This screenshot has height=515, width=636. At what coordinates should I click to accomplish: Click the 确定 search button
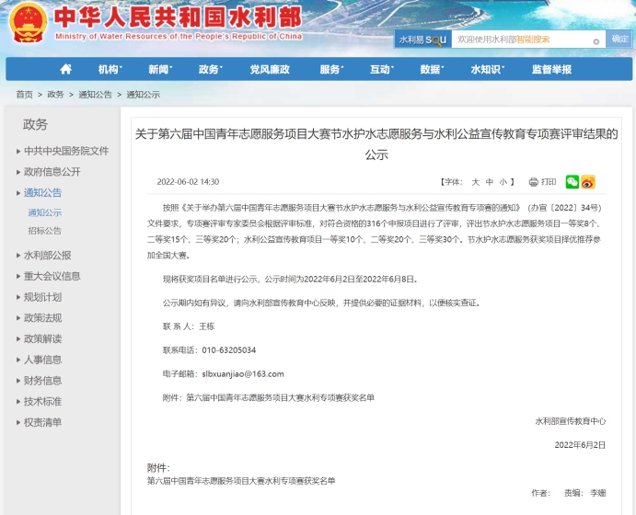[x=620, y=40]
